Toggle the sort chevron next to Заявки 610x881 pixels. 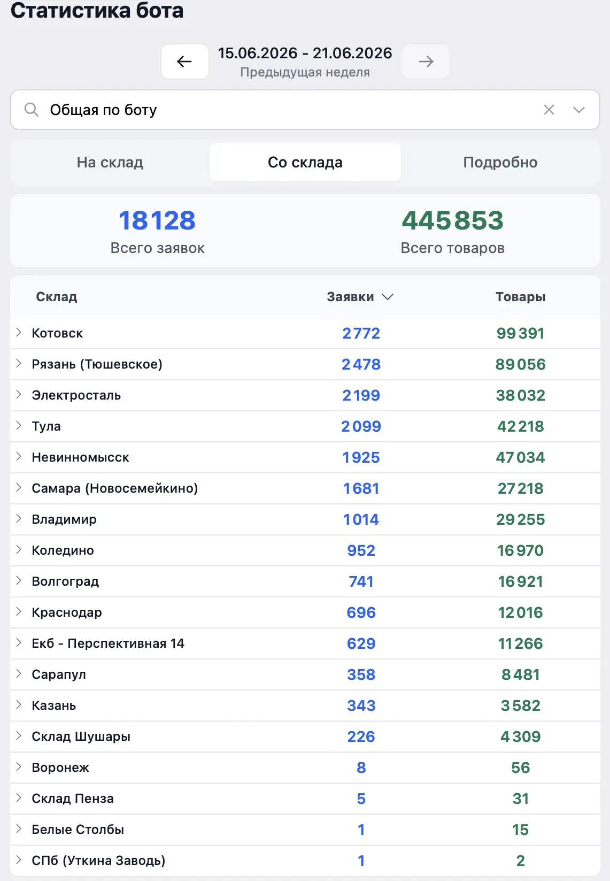[x=388, y=297]
